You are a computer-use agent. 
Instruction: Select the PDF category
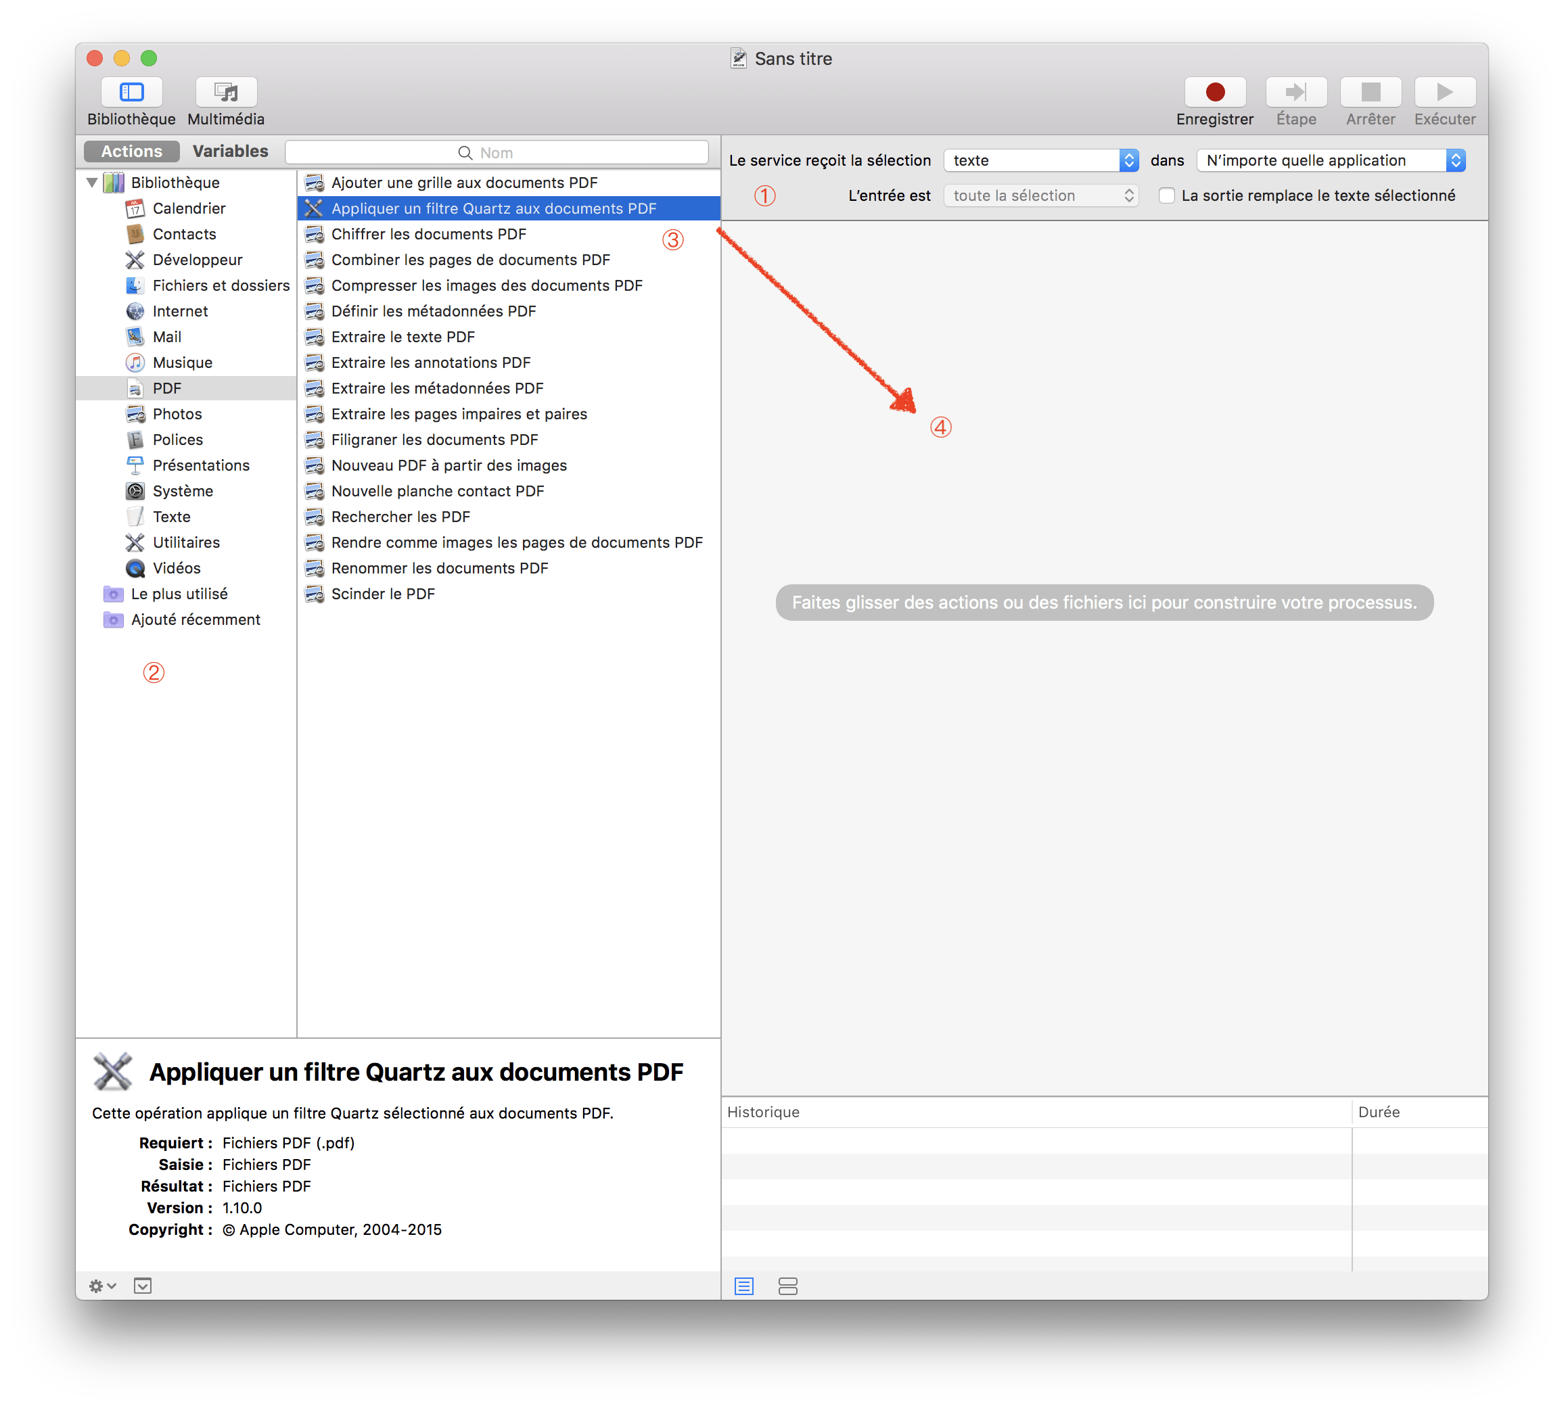click(187, 388)
